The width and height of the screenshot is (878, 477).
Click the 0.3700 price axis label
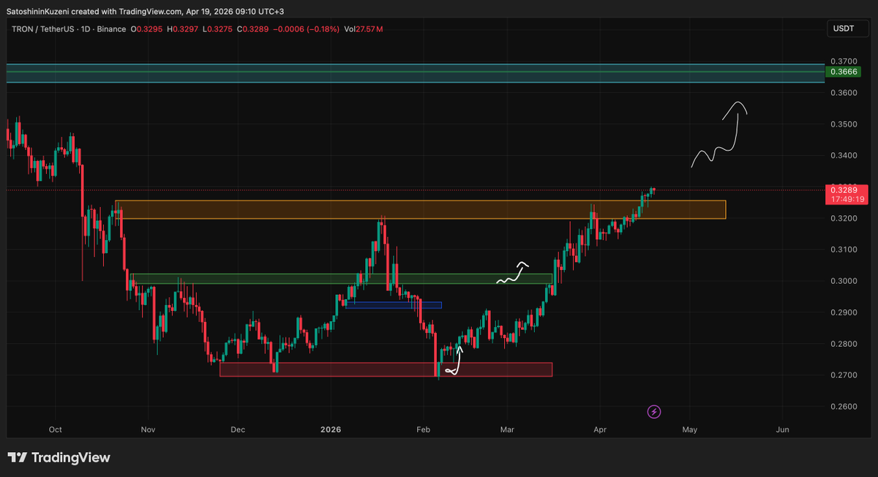[844, 61]
